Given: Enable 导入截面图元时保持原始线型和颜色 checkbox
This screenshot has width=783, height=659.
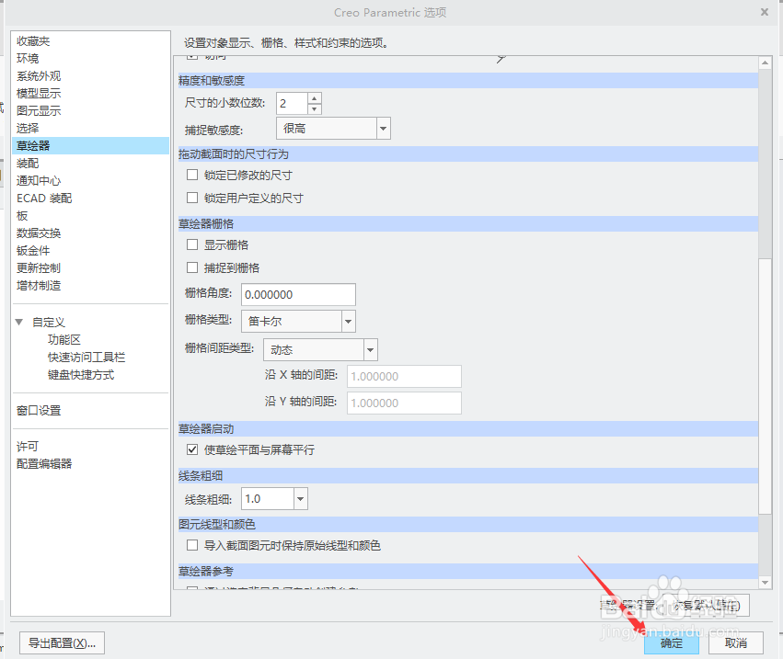Looking at the screenshot, I should pyautogui.click(x=192, y=545).
